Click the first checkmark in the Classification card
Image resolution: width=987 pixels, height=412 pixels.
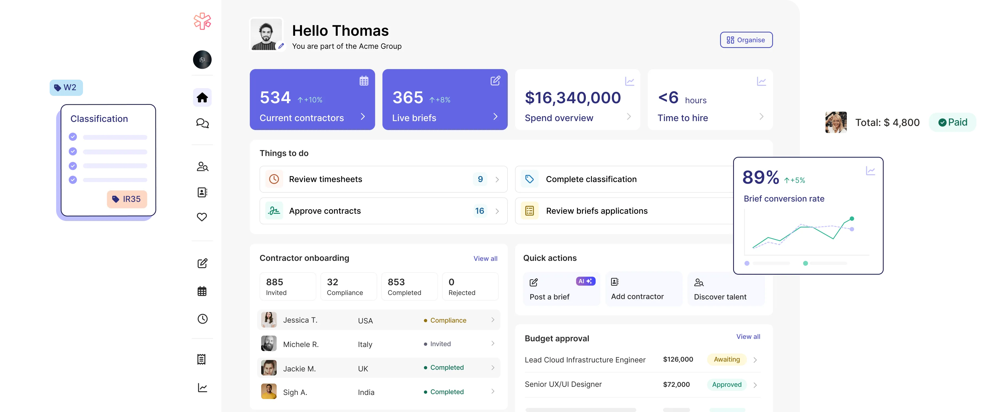73,137
